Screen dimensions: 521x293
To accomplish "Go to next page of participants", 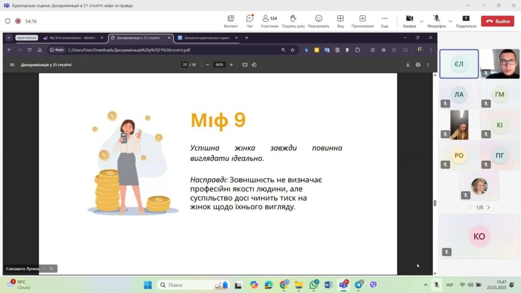I will coord(488,208).
